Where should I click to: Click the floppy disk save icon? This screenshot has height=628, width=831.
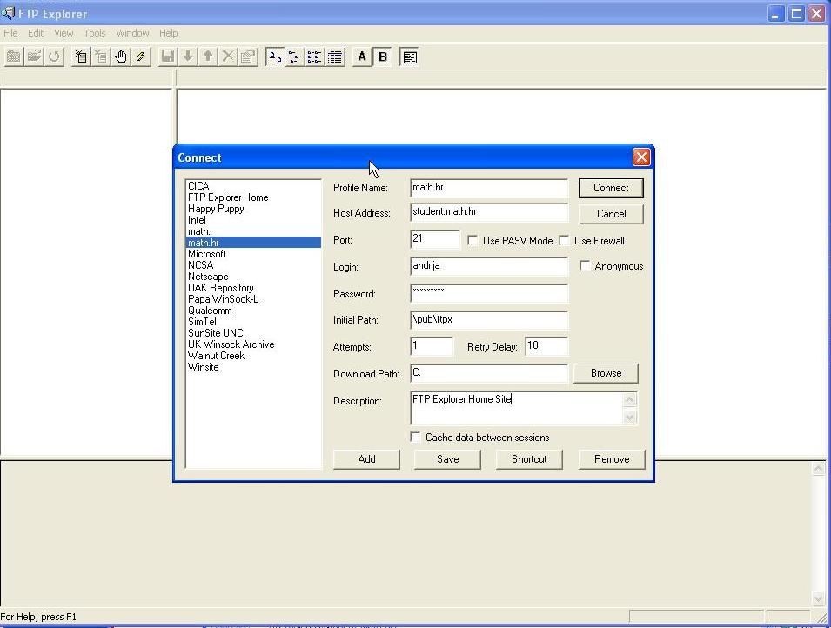(168, 57)
